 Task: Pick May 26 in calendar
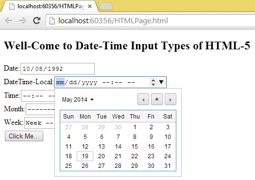pos(85,166)
